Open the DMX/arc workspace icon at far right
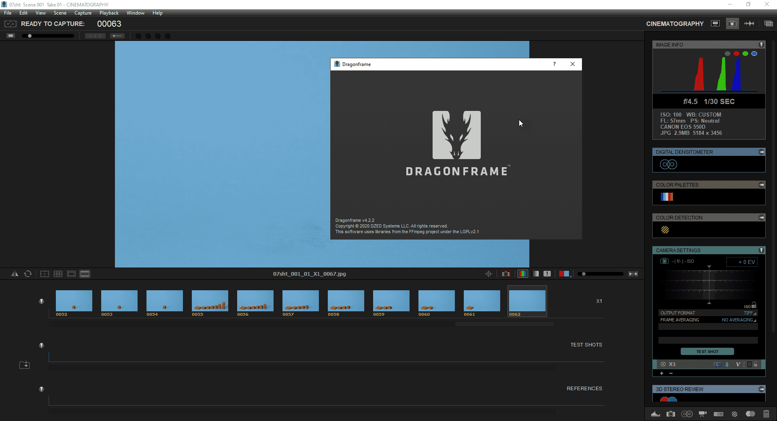777x421 pixels. click(769, 23)
